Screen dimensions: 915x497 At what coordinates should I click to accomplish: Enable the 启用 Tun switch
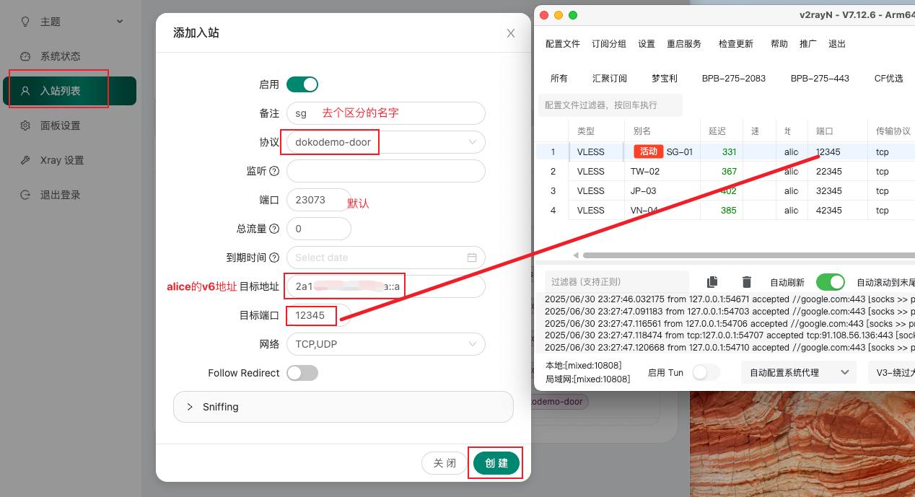(706, 372)
